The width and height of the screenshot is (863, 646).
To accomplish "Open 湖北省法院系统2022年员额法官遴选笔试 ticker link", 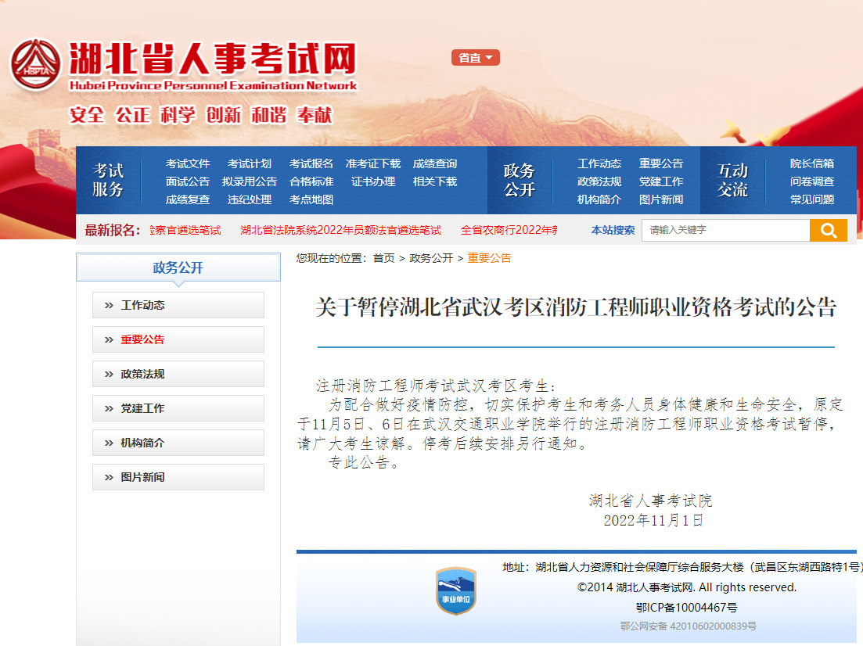I will (x=341, y=230).
